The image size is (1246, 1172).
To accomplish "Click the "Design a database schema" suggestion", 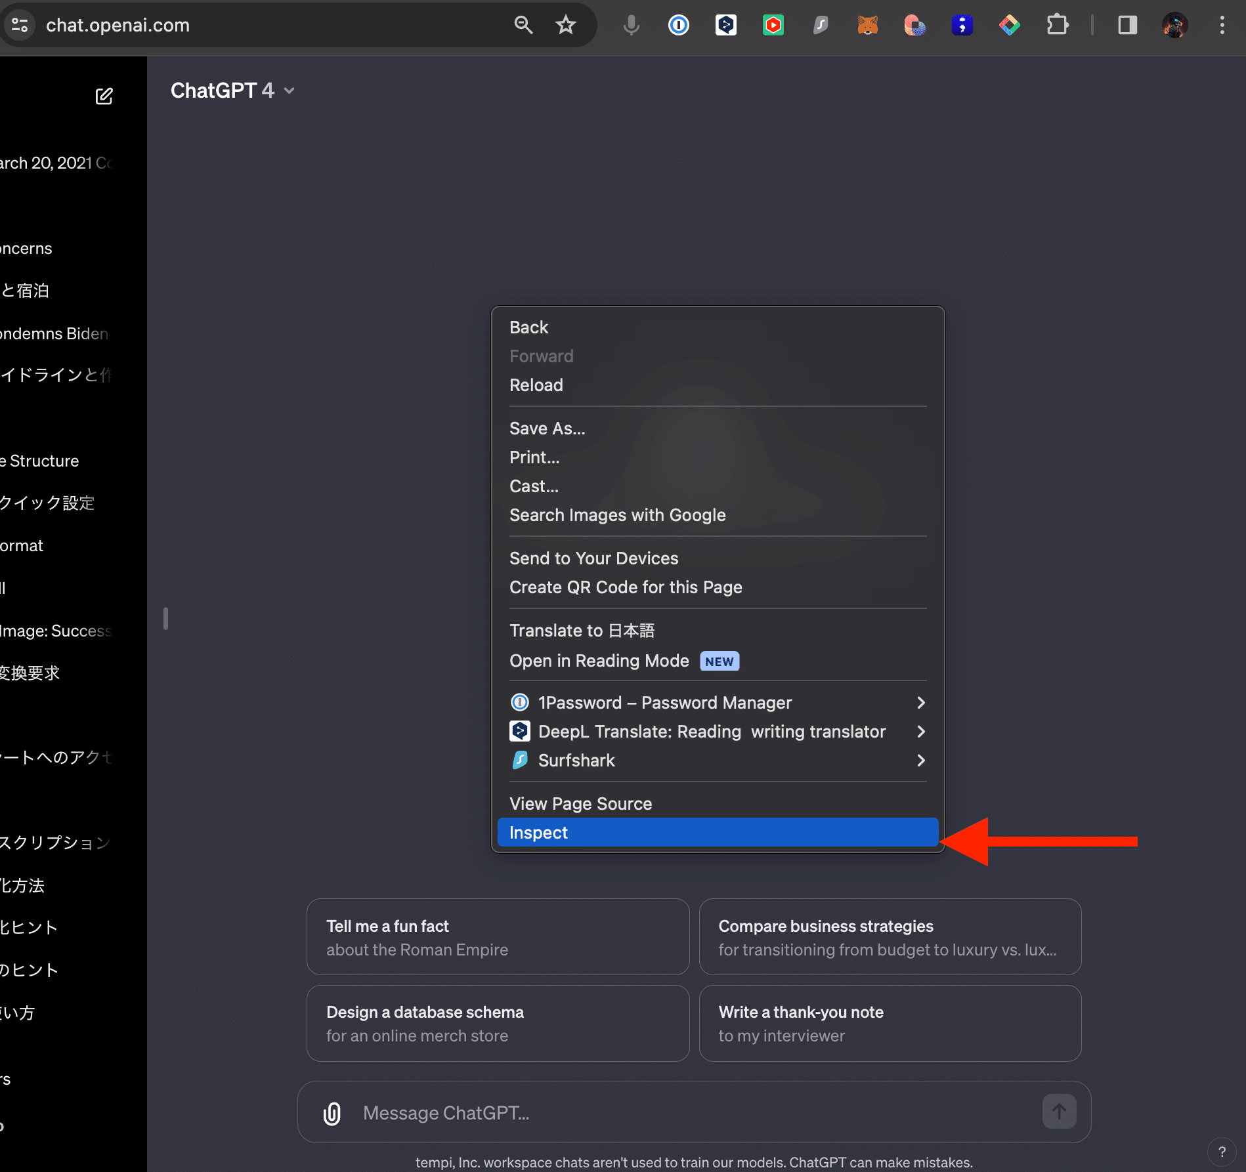I will pyautogui.click(x=498, y=1023).
